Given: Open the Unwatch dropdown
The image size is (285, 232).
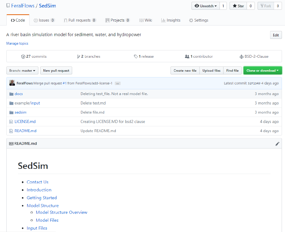Looking at the screenshot, I should pos(206,6).
